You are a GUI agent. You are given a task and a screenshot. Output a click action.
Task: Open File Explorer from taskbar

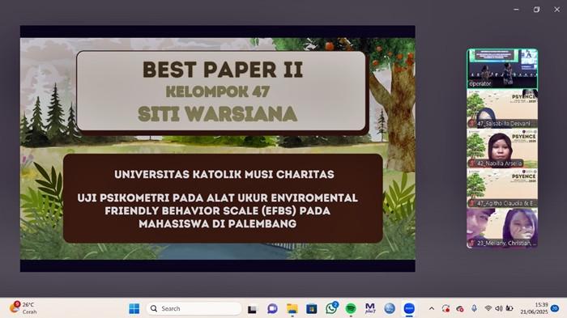point(292,308)
